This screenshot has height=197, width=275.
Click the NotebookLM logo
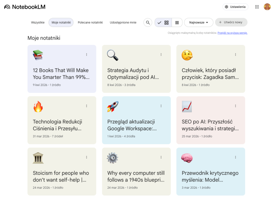tap(25, 7)
